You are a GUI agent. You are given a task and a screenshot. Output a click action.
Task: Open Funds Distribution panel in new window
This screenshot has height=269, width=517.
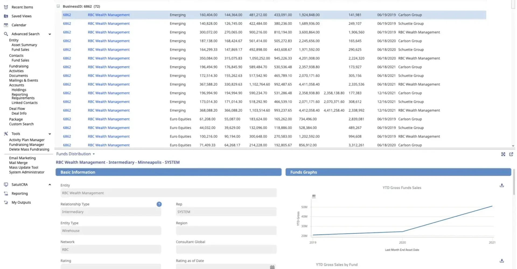pyautogui.click(x=511, y=154)
